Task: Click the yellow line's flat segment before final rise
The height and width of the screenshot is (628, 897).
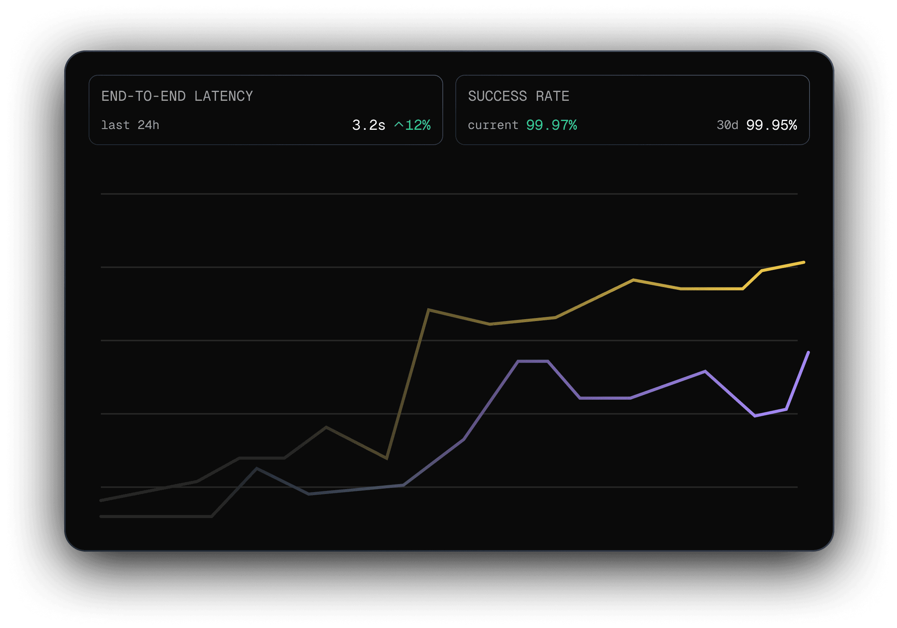Action: coord(711,289)
